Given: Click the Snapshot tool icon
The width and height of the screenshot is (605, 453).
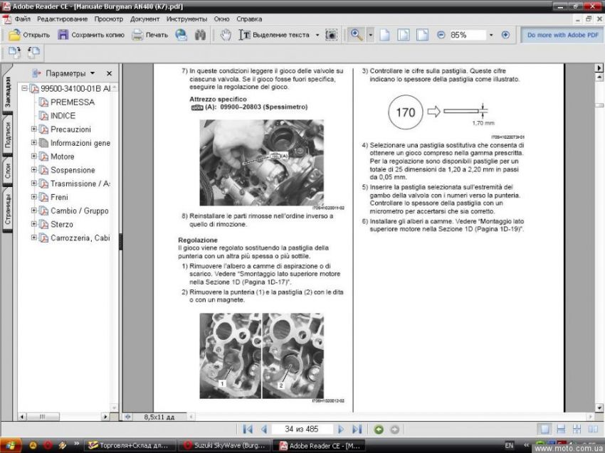Looking at the screenshot, I should click(x=331, y=35).
